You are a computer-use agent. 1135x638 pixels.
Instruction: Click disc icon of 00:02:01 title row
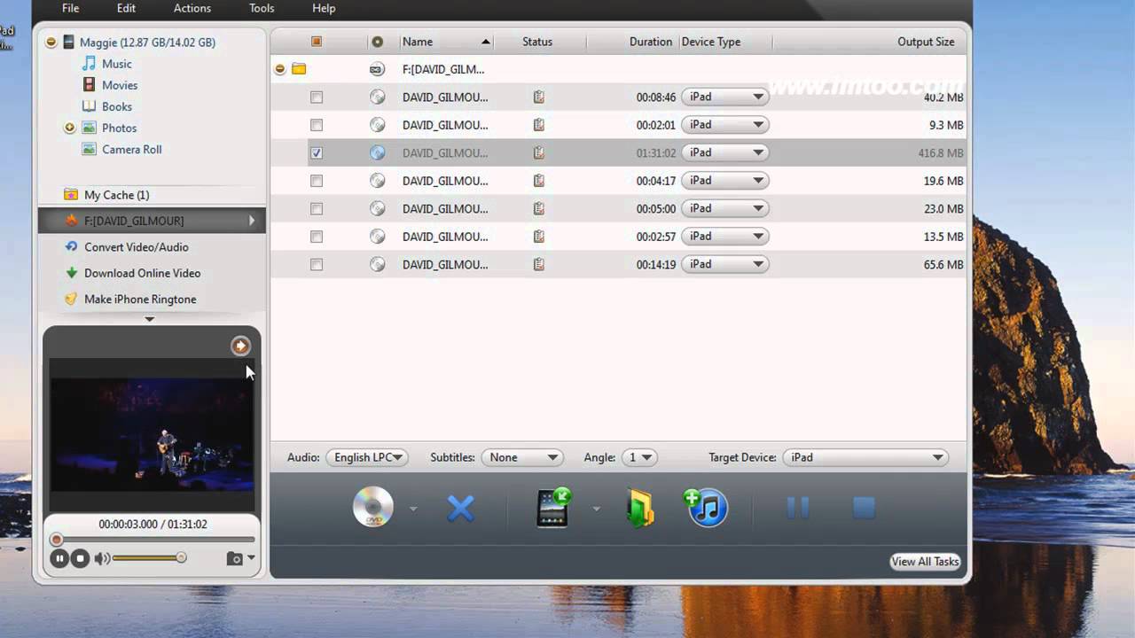(x=377, y=125)
